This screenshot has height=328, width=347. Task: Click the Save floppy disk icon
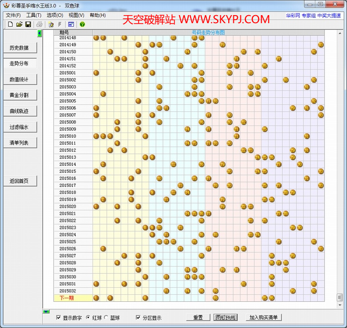(28, 24)
